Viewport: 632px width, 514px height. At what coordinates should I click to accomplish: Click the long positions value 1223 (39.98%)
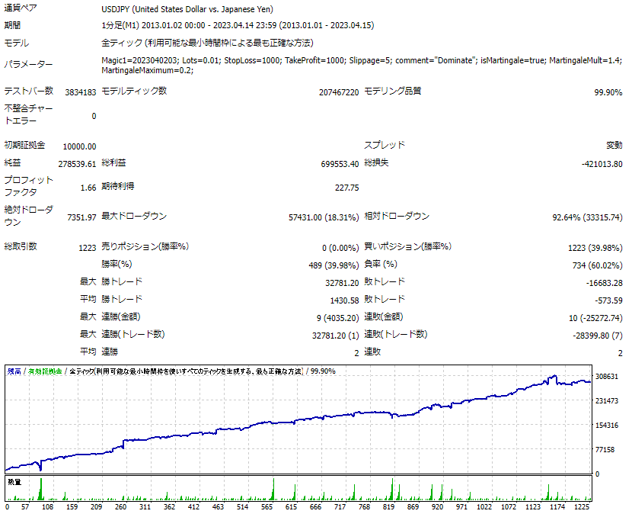595,248
